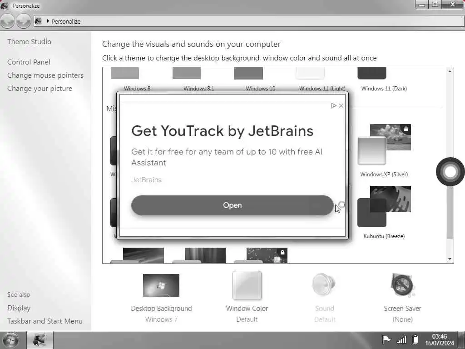465x349 pixels.
Task: Open Theme Studio from the sidebar
Action: click(30, 41)
